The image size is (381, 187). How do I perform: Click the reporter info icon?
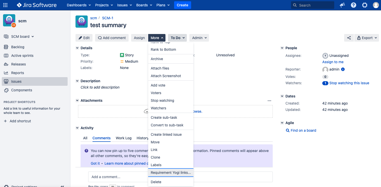pyautogui.click(x=343, y=69)
